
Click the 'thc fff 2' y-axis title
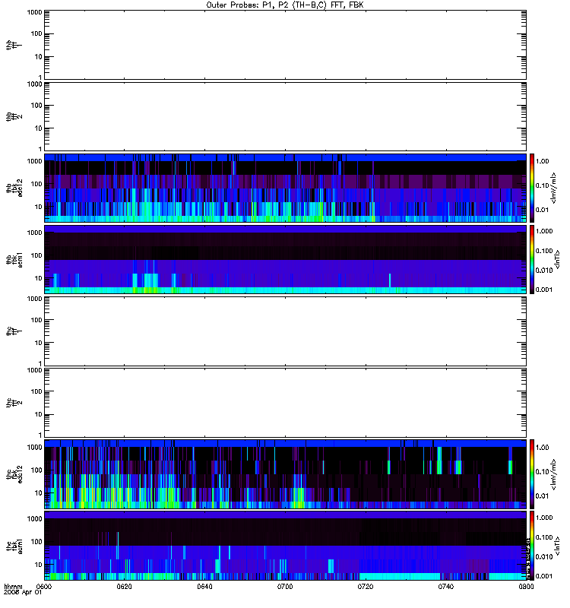[x=14, y=403]
